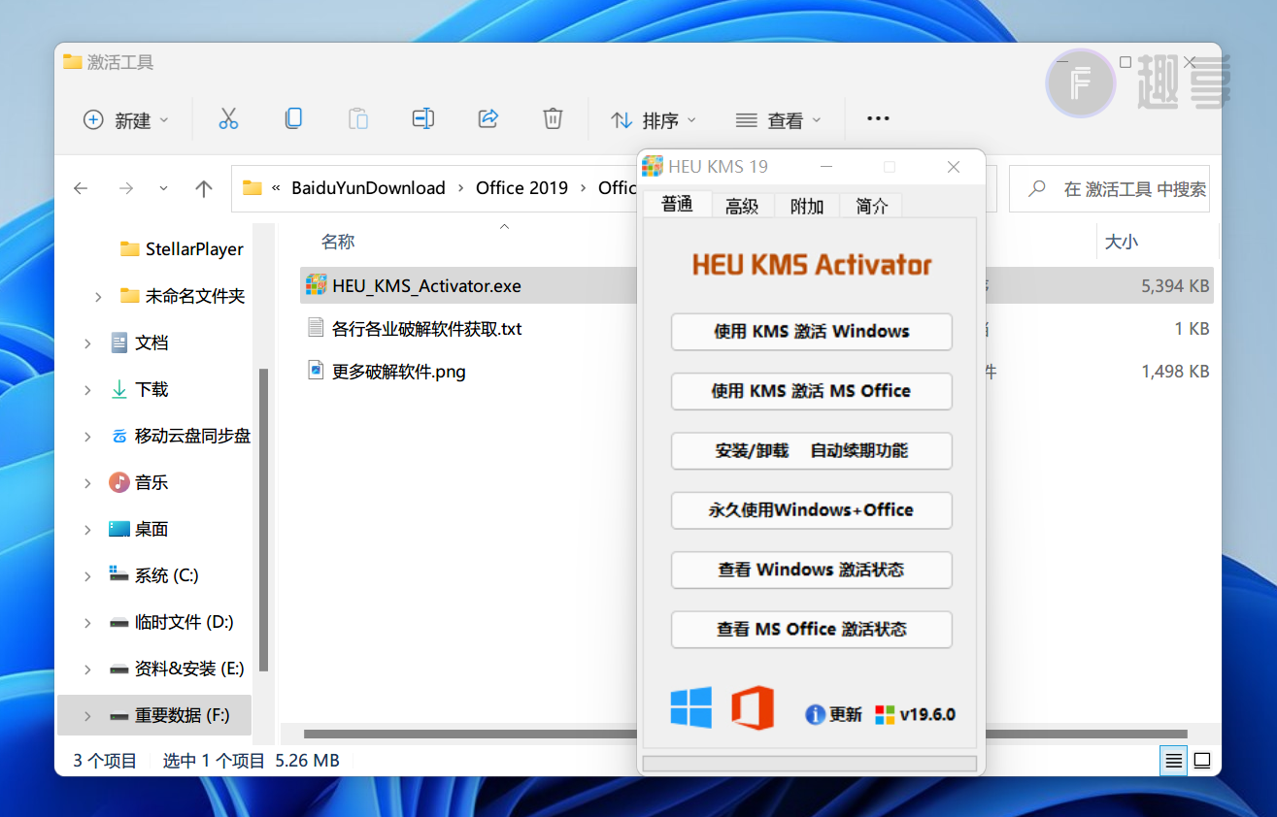Open the 查看 view dropdown
This screenshot has height=817, width=1277.
(x=779, y=120)
